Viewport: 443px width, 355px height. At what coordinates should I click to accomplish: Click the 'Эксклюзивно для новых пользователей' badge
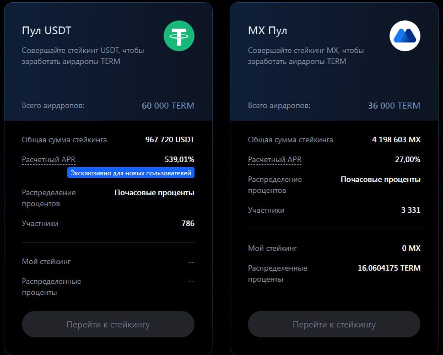coord(131,173)
